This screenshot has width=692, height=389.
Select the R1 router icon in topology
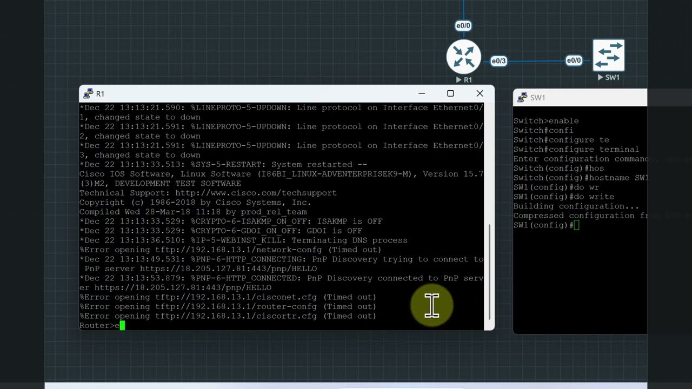(464, 57)
